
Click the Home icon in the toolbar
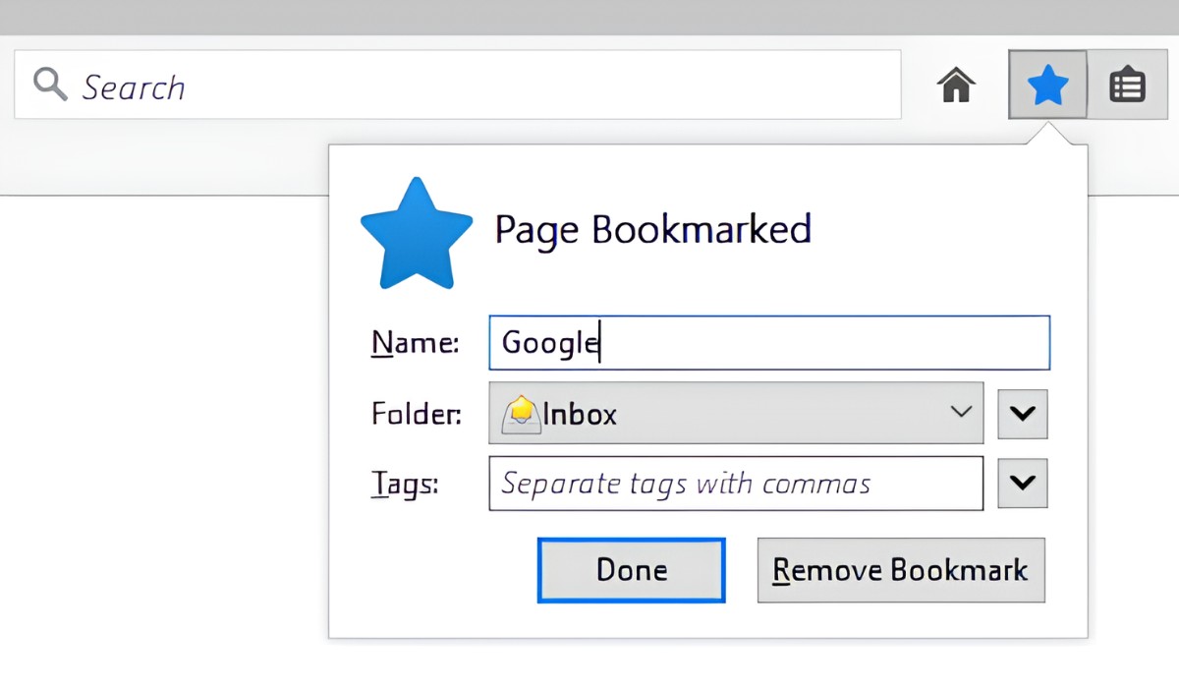[955, 85]
